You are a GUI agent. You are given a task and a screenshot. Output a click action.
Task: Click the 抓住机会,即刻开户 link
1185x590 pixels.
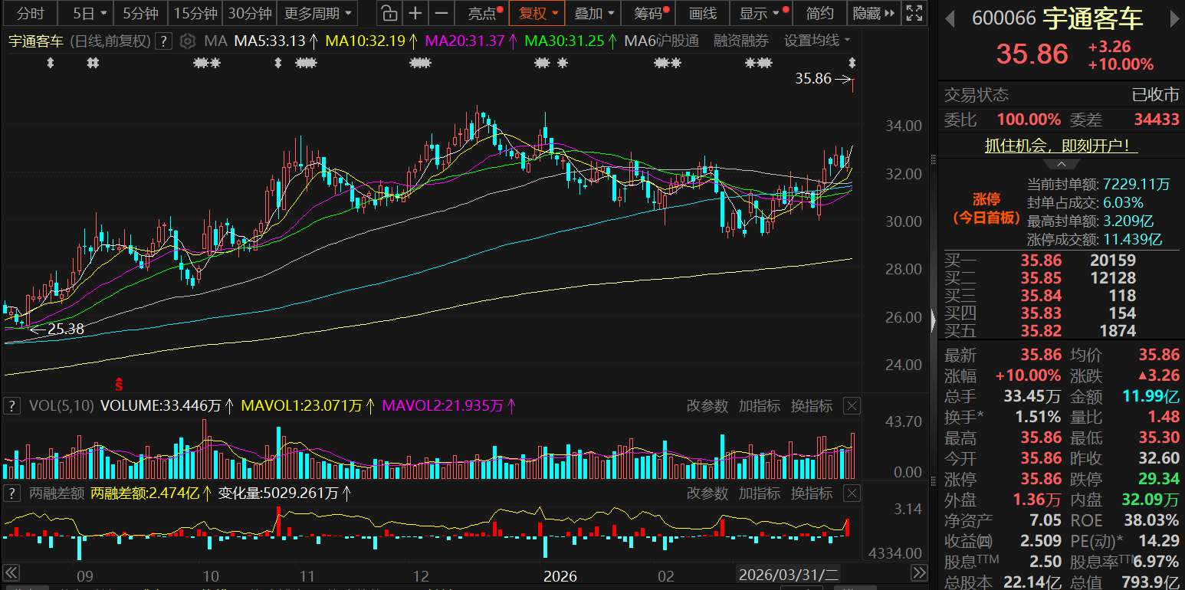(1062, 145)
